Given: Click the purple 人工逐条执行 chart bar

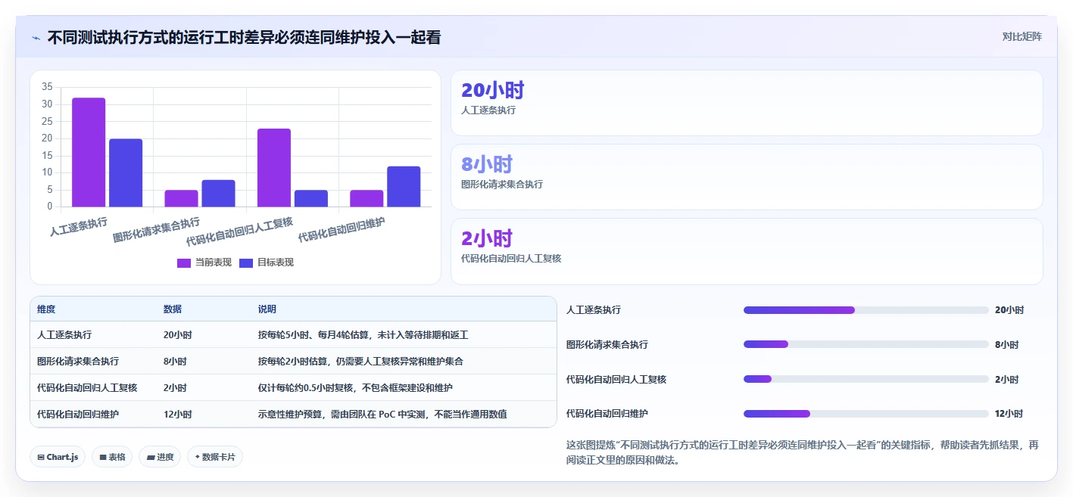Looking at the screenshot, I should (89, 152).
